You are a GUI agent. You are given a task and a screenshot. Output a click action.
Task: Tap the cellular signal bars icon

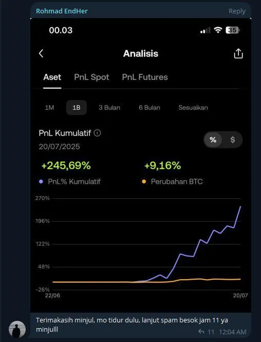(206, 30)
